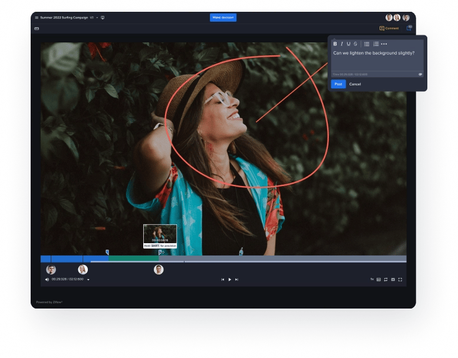Toggle loop playback

click(385, 280)
